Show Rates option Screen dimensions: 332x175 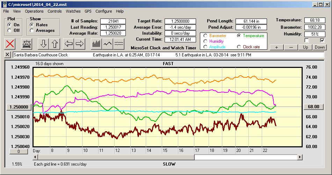32,25
